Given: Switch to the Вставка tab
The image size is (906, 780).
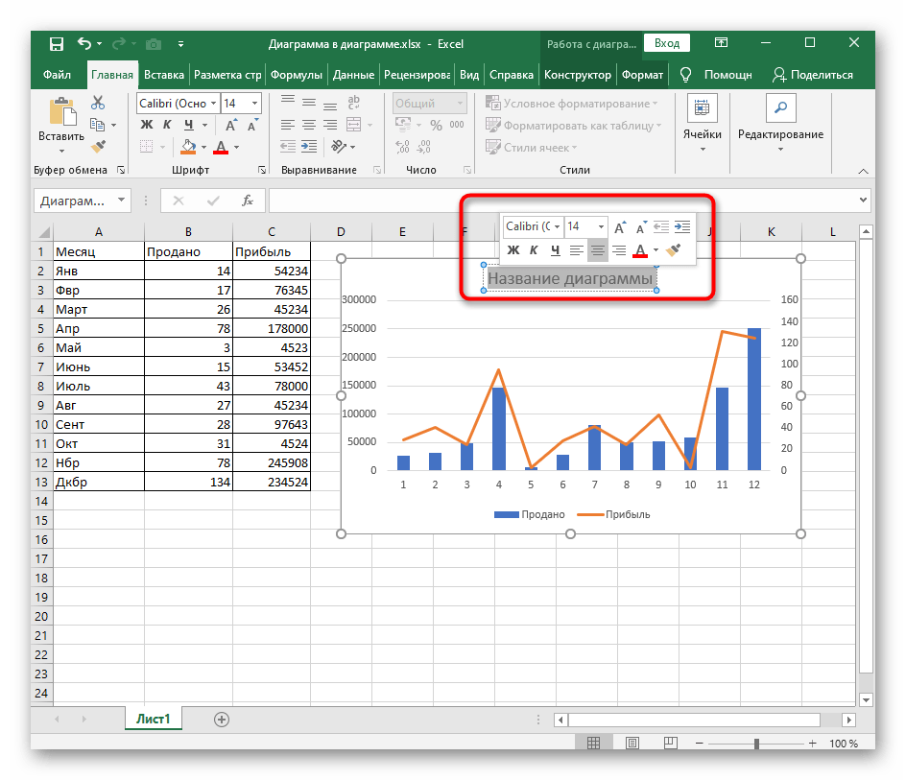Looking at the screenshot, I should (x=164, y=75).
